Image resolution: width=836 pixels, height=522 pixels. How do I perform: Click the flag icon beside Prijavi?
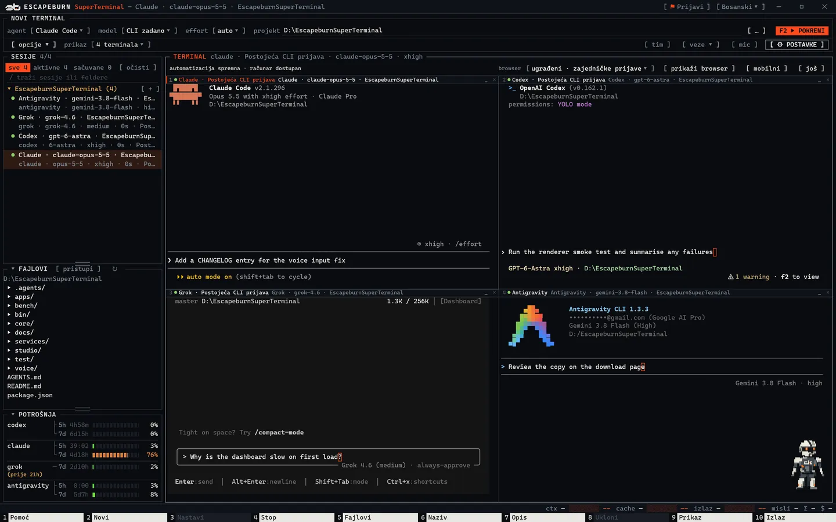(x=672, y=7)
